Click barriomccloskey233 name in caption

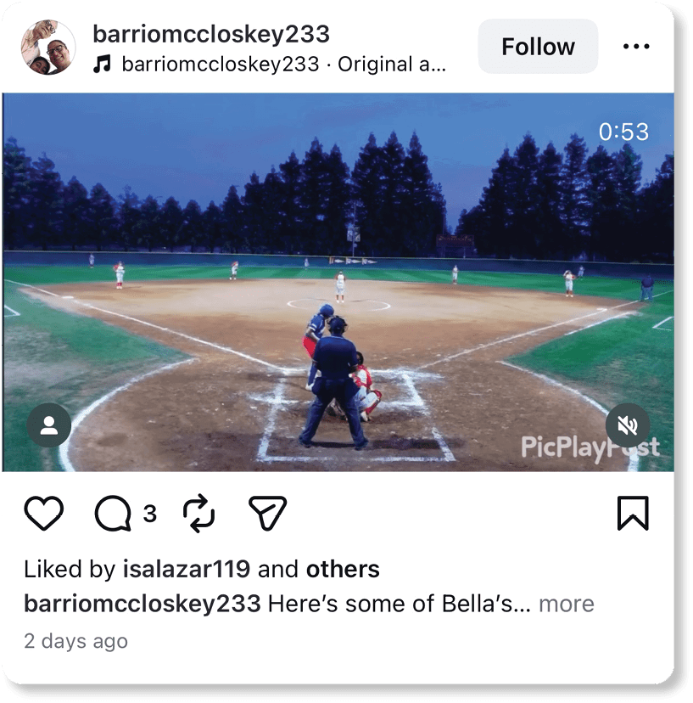(x=143, y=604)
